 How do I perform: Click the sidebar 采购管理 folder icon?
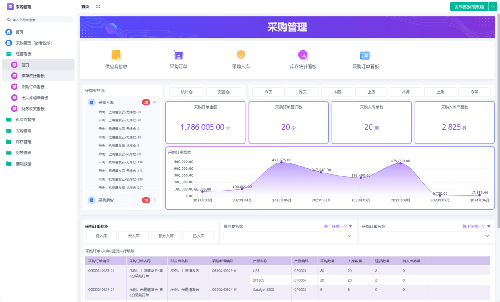click(x=9, y=131)
